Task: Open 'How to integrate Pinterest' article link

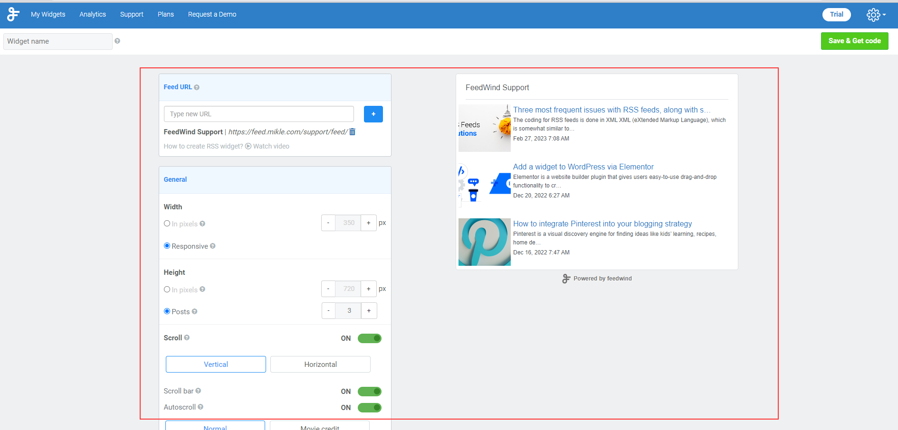Action: point(602,224)
